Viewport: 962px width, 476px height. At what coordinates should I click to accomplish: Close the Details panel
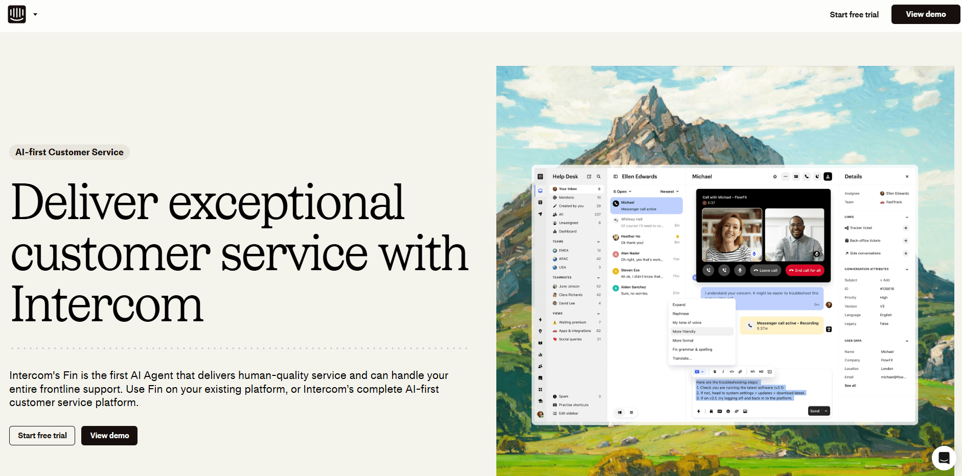click(907, 177)
